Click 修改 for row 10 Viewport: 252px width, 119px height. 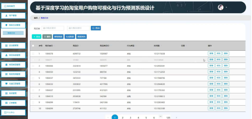point(218,108)
